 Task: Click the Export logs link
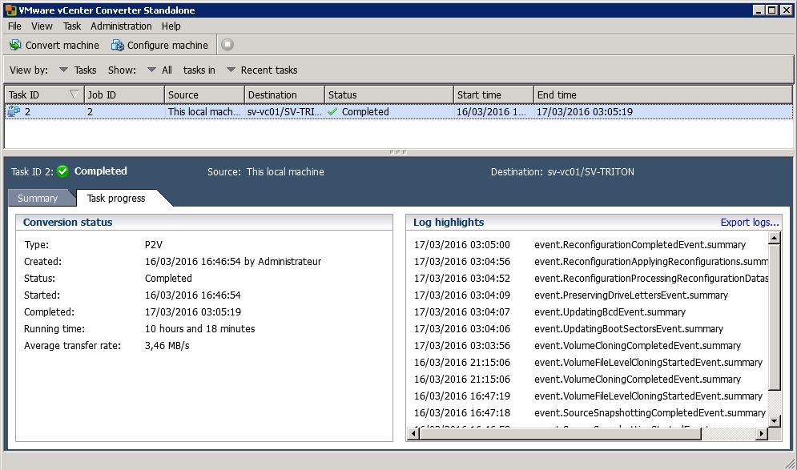coord(750,222)
